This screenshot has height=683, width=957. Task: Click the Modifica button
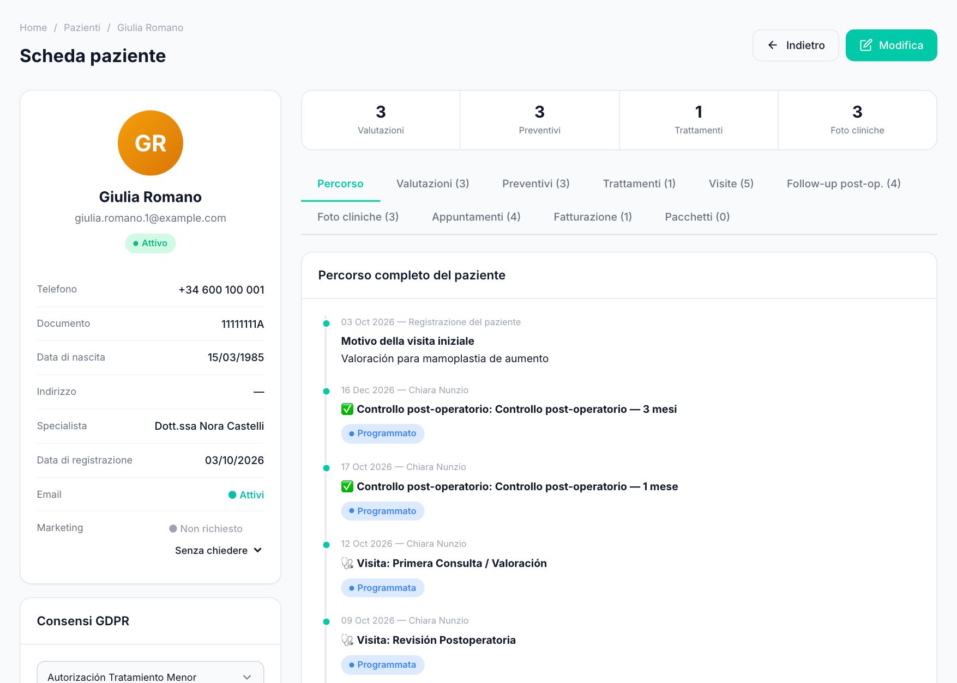(x=891, y=45)
